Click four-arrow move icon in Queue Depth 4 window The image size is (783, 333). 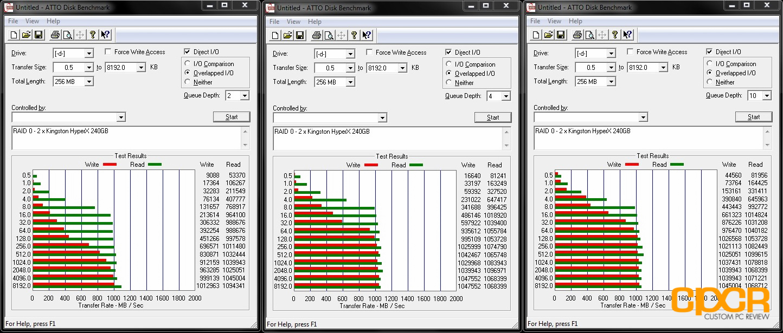341,36
